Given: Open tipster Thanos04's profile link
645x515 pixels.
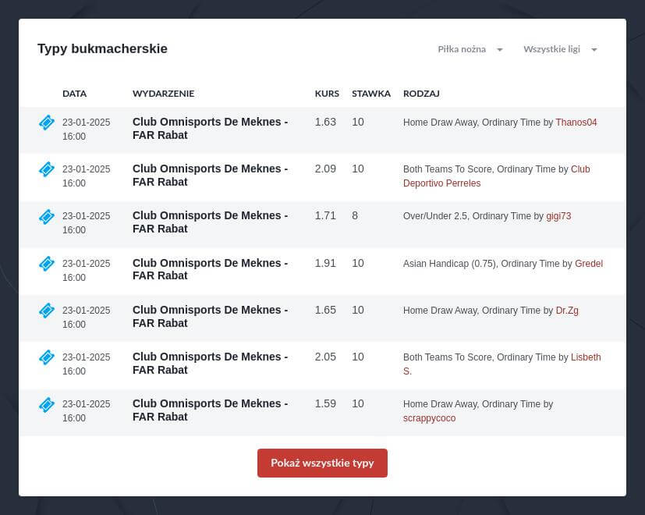Looking at the screenshot, I should pyautogui.click(x=576, y=123).
